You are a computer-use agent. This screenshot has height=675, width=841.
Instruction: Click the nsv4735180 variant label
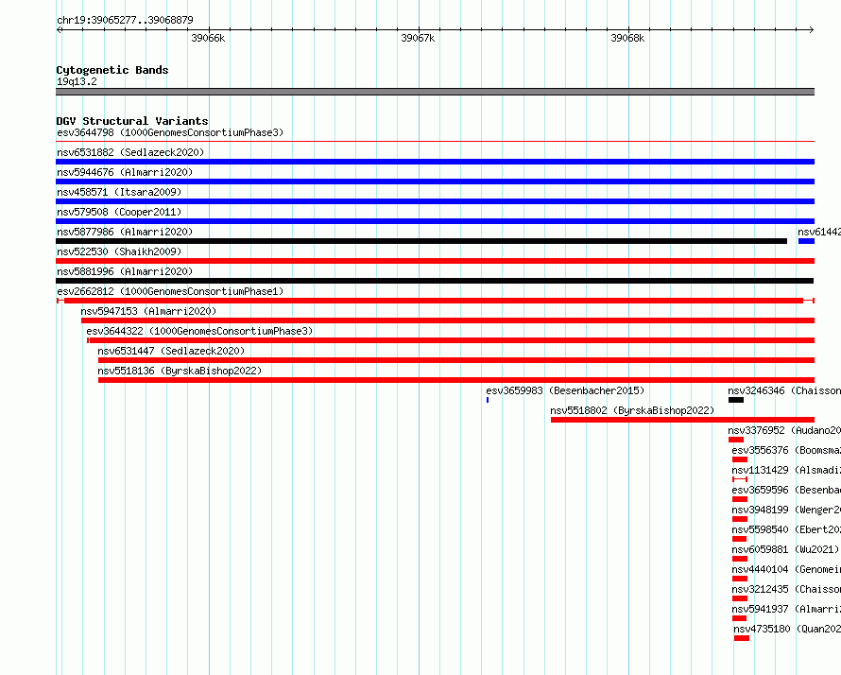[x=787, y=629]
